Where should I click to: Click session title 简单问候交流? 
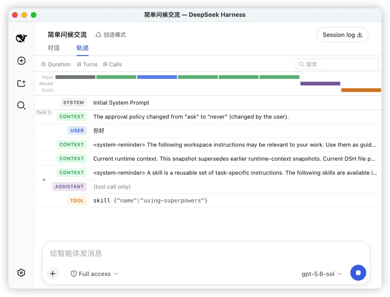[x=67, y=35]
